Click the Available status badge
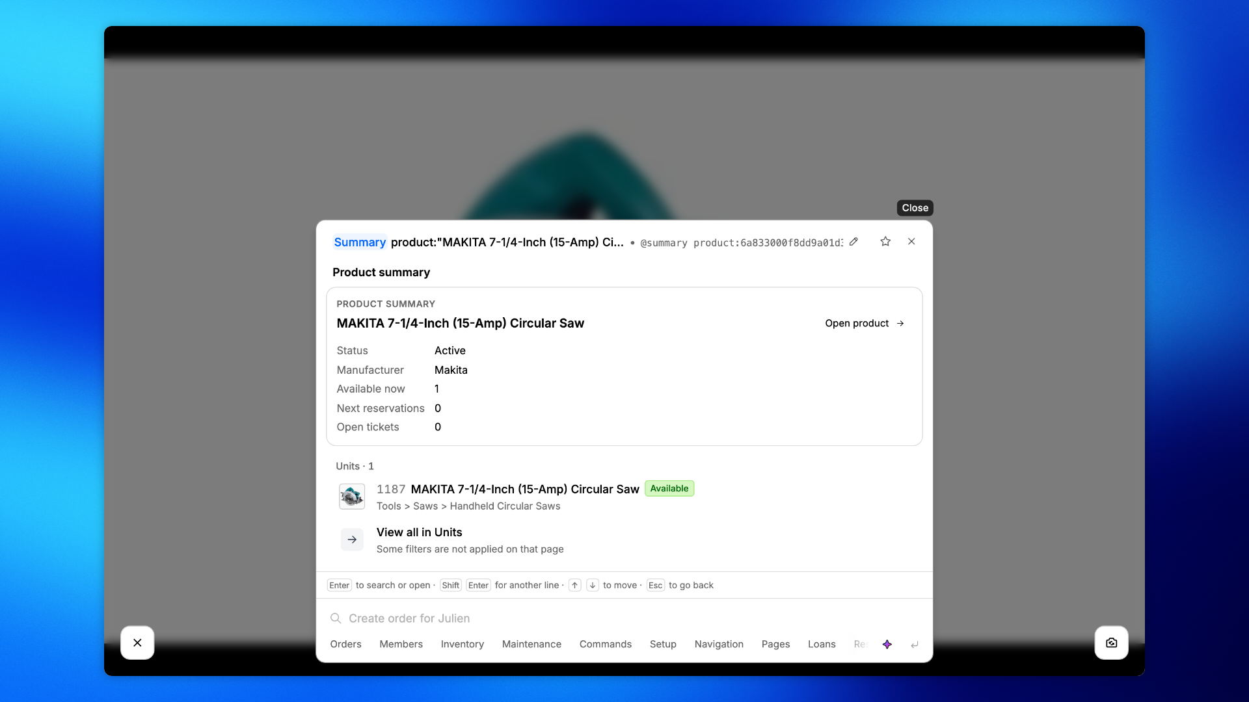Screen dimensions: 1249x702 (x=669, y=489)
